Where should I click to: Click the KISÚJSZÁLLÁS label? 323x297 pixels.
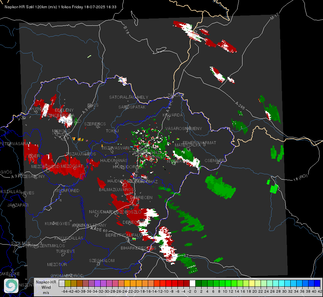pos(69,238)
